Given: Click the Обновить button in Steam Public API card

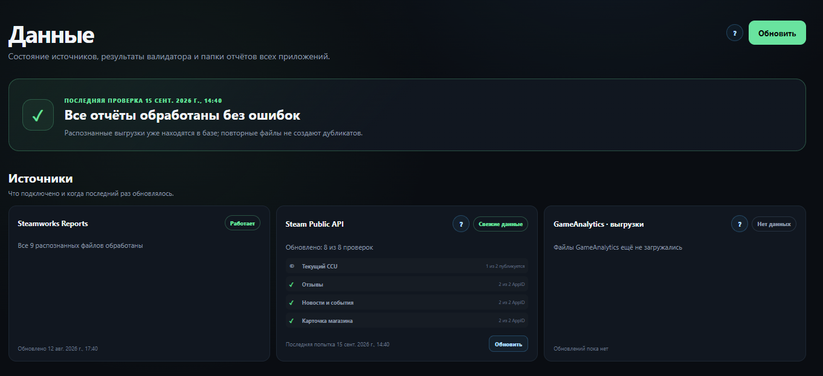Looking at the screenshot, I should coord(508,344).
